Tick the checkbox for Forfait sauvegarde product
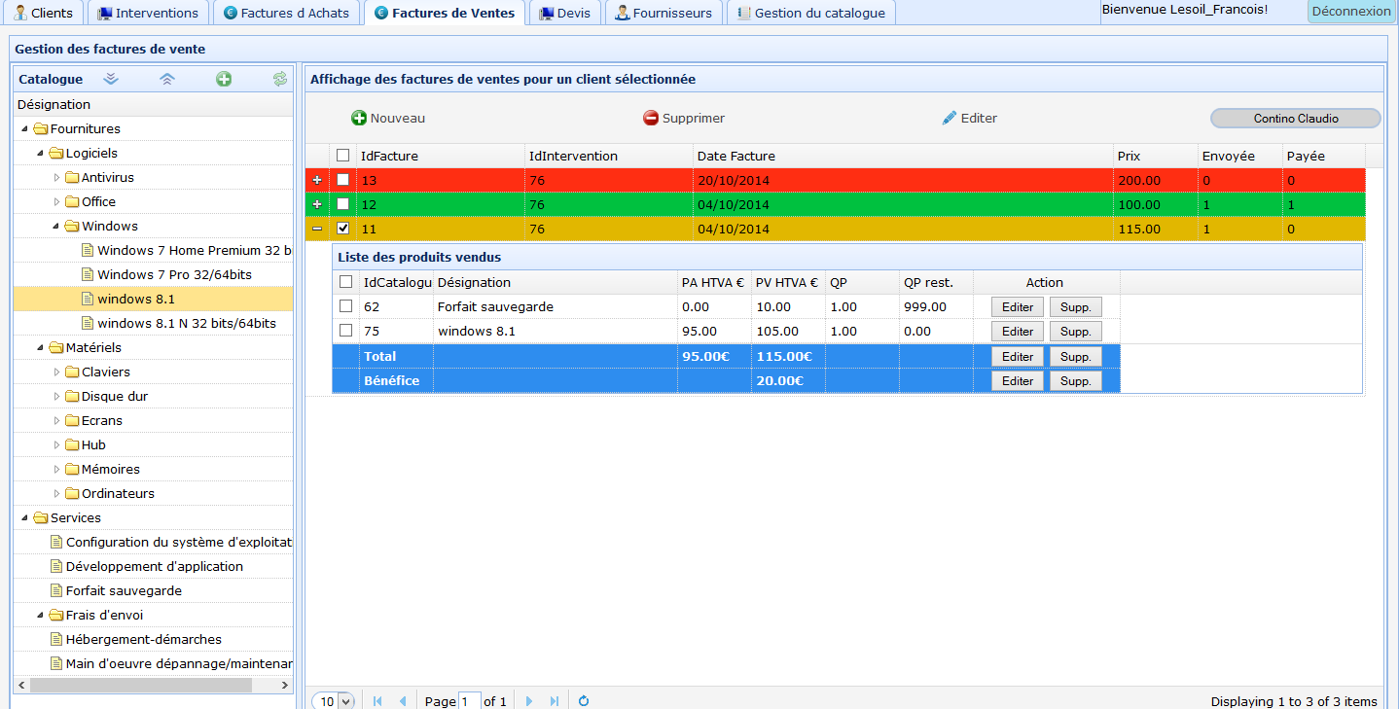 [345, 306]
